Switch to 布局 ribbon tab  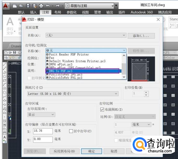(x=58, y=12)
